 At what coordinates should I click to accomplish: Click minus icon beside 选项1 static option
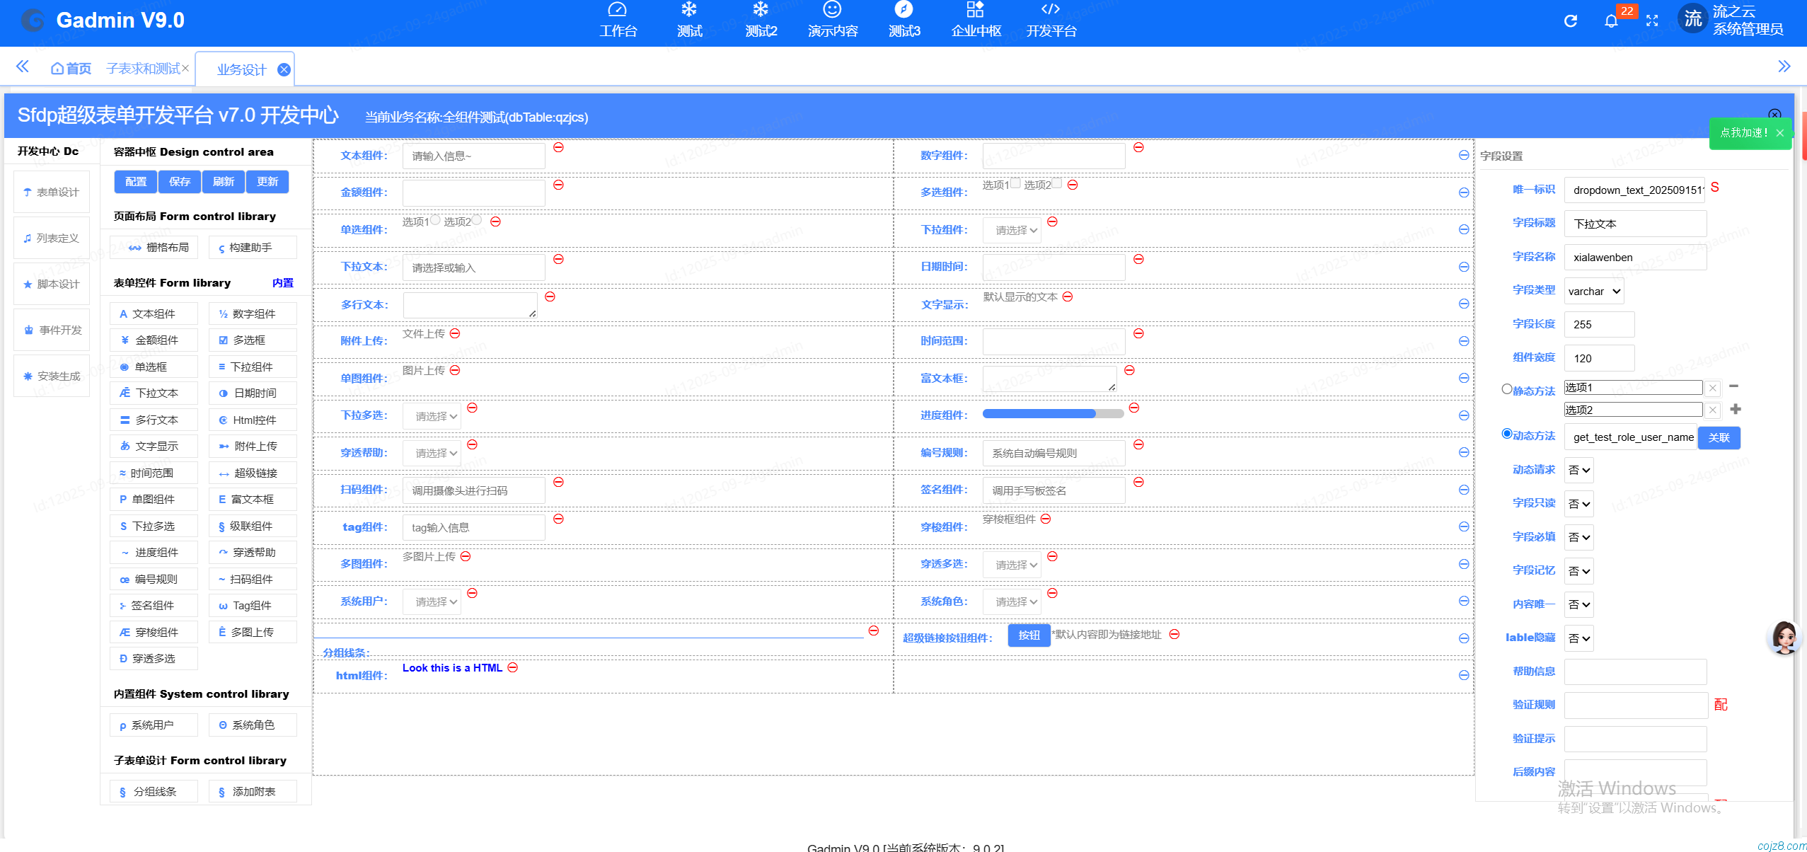1733,386
